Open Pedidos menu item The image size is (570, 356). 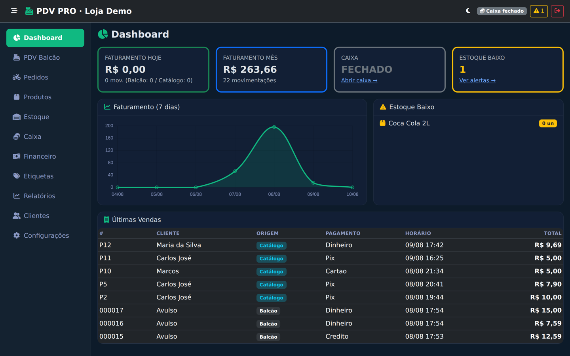pos(45,78)
